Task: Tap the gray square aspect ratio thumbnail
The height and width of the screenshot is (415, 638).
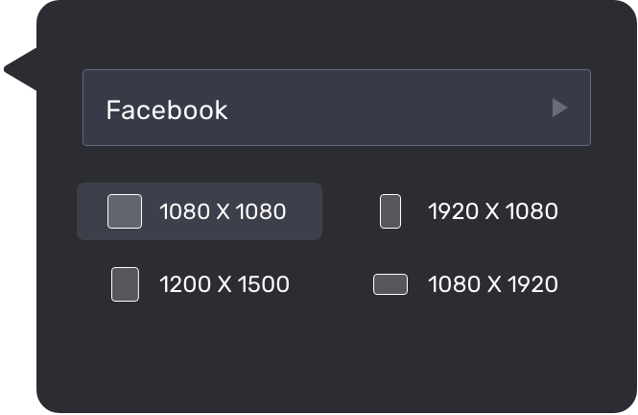Action: [x=125, y=211]
